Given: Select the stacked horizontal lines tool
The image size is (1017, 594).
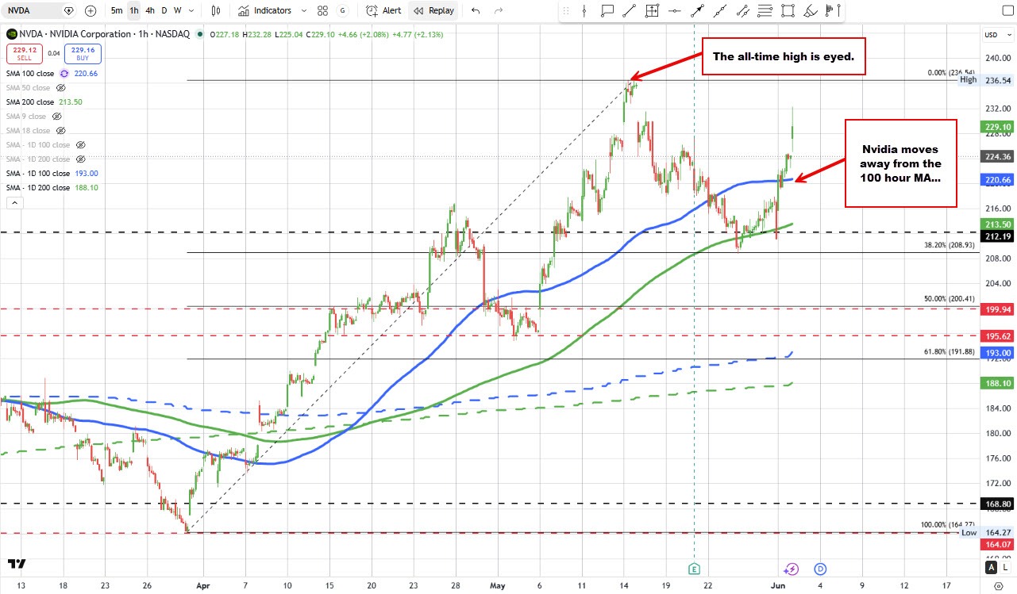Looking at the screenshot, I should [765, 11].
